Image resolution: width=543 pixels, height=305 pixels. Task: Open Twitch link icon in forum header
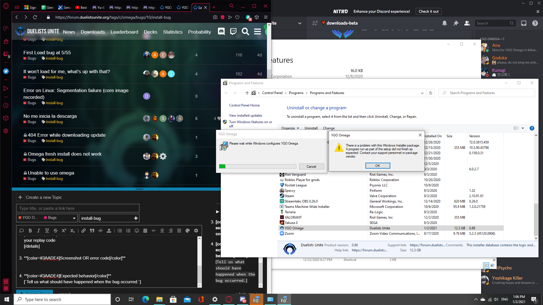click(233, 32)
